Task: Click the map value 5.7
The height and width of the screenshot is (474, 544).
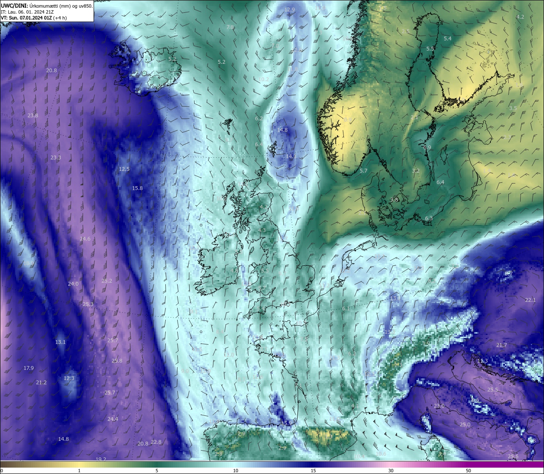Action: click(363, 171)
